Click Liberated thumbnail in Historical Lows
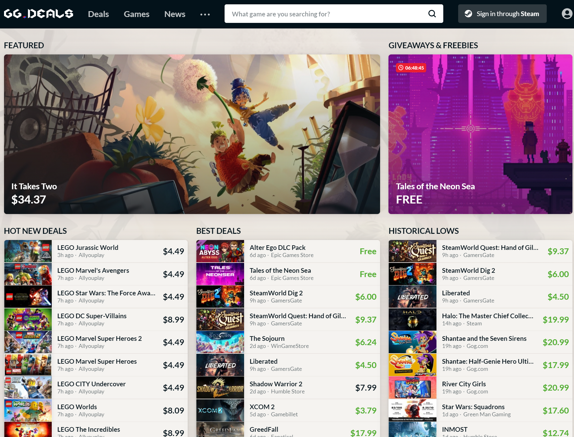This screenshot has width=574, height=437. [x=413, y=297]
